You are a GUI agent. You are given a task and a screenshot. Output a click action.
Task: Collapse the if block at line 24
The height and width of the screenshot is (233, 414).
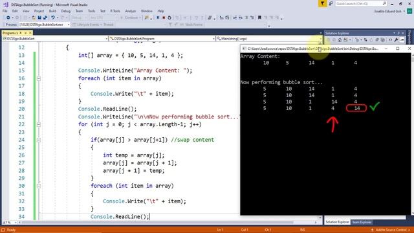39,140
